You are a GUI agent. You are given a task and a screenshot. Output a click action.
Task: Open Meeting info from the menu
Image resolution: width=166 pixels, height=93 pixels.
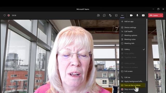133,43
